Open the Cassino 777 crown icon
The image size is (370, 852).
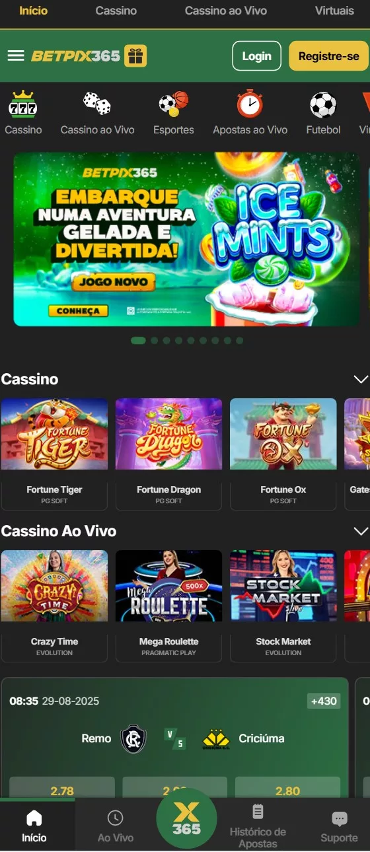pyautogui.click(x=23, y=104)
